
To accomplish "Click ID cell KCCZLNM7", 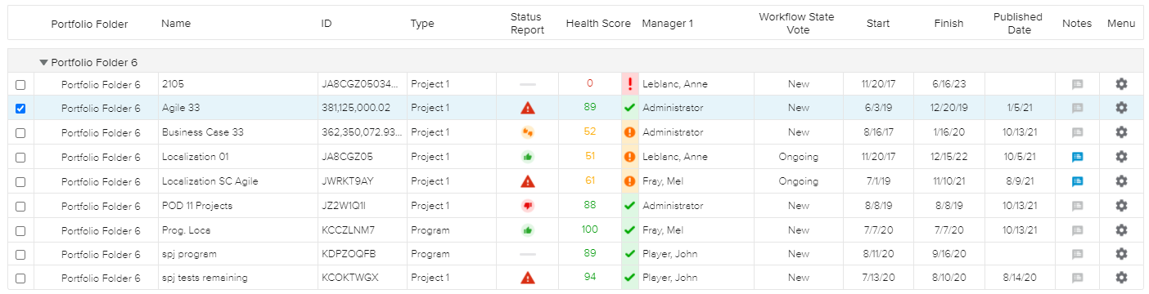I will (x=349, y=230).
